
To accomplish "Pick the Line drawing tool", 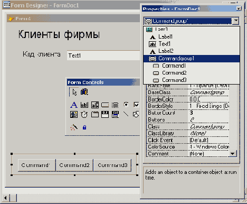I will coord(126,114).
